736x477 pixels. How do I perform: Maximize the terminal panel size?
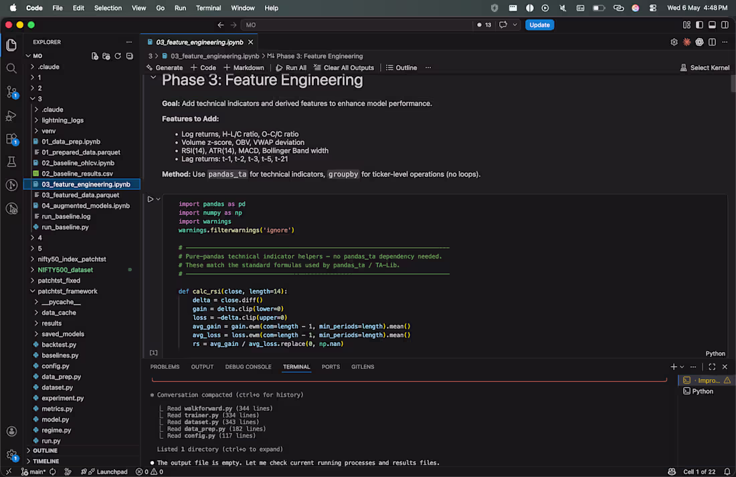coord(712,367)
